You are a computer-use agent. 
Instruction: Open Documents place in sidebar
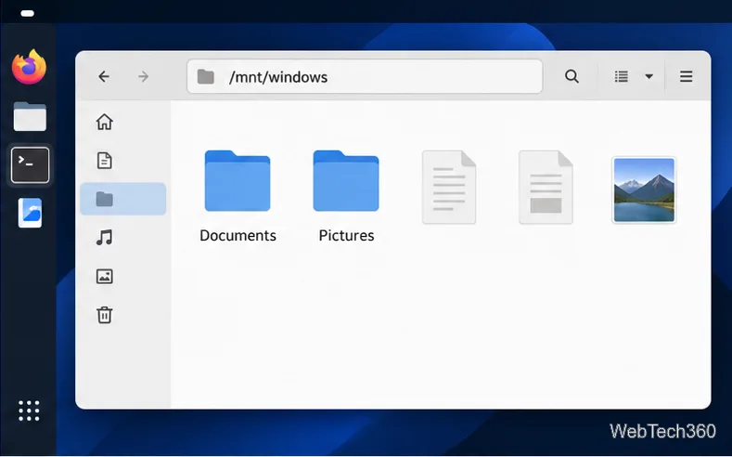click(105, 161)
